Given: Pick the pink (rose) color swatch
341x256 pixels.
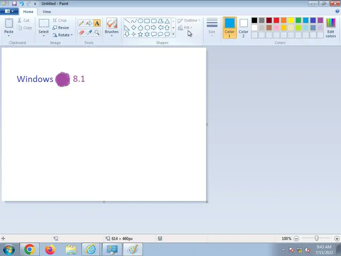Looking at the screenshot, I should [x=276, y=28].
